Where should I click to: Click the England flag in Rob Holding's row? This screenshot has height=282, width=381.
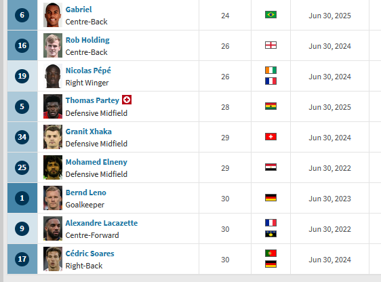coord(270,45)
